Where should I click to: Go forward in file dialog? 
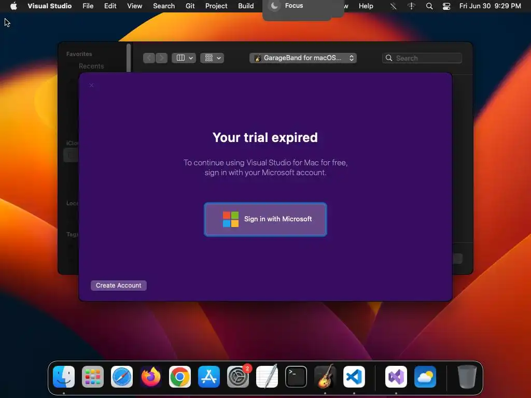point(162,58)
